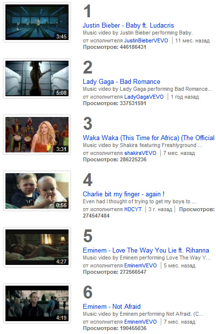
Task: Click the 'Justin Bieber - Baby ft. Ludacris' title
Action: (x=128, y=25)
